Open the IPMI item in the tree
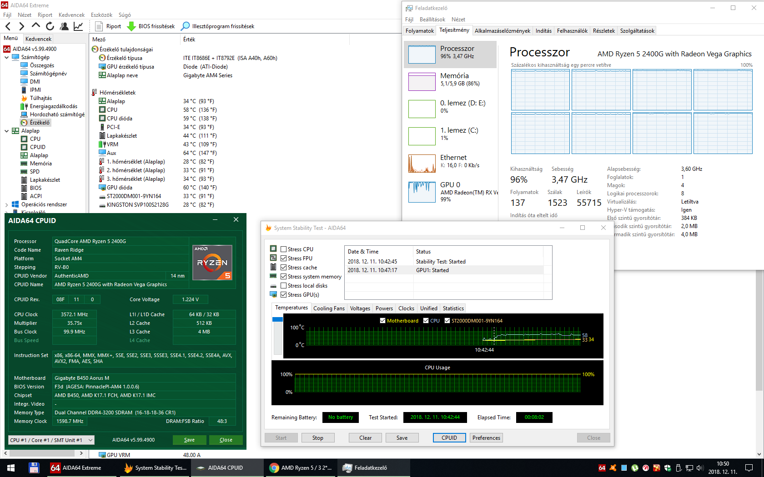The width and height of the screenshot is (764, 477). coord(31,90)
